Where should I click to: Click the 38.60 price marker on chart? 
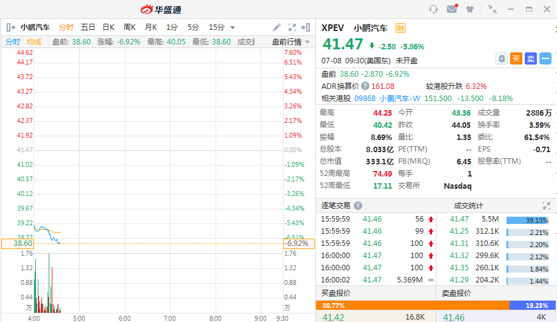pos(18,243)
